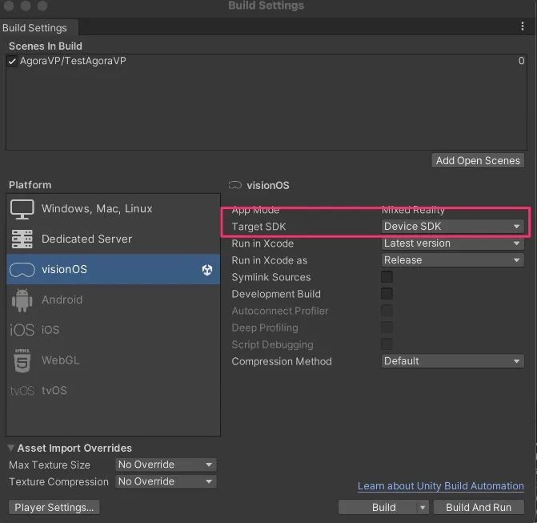Viewport: 537px width, 523px height.
Task: Open the Target SDK dropdown
Action: point(452,227)
